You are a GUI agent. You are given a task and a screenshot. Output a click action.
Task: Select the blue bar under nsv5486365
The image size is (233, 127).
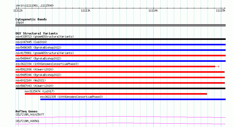[x=120, y=50]
